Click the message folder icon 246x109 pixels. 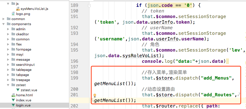coord(13,59)
